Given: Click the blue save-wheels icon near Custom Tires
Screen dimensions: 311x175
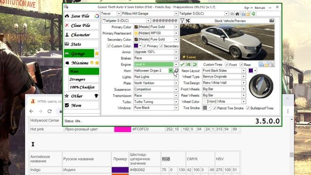Looking at the screenshot, I should [261, 64].
